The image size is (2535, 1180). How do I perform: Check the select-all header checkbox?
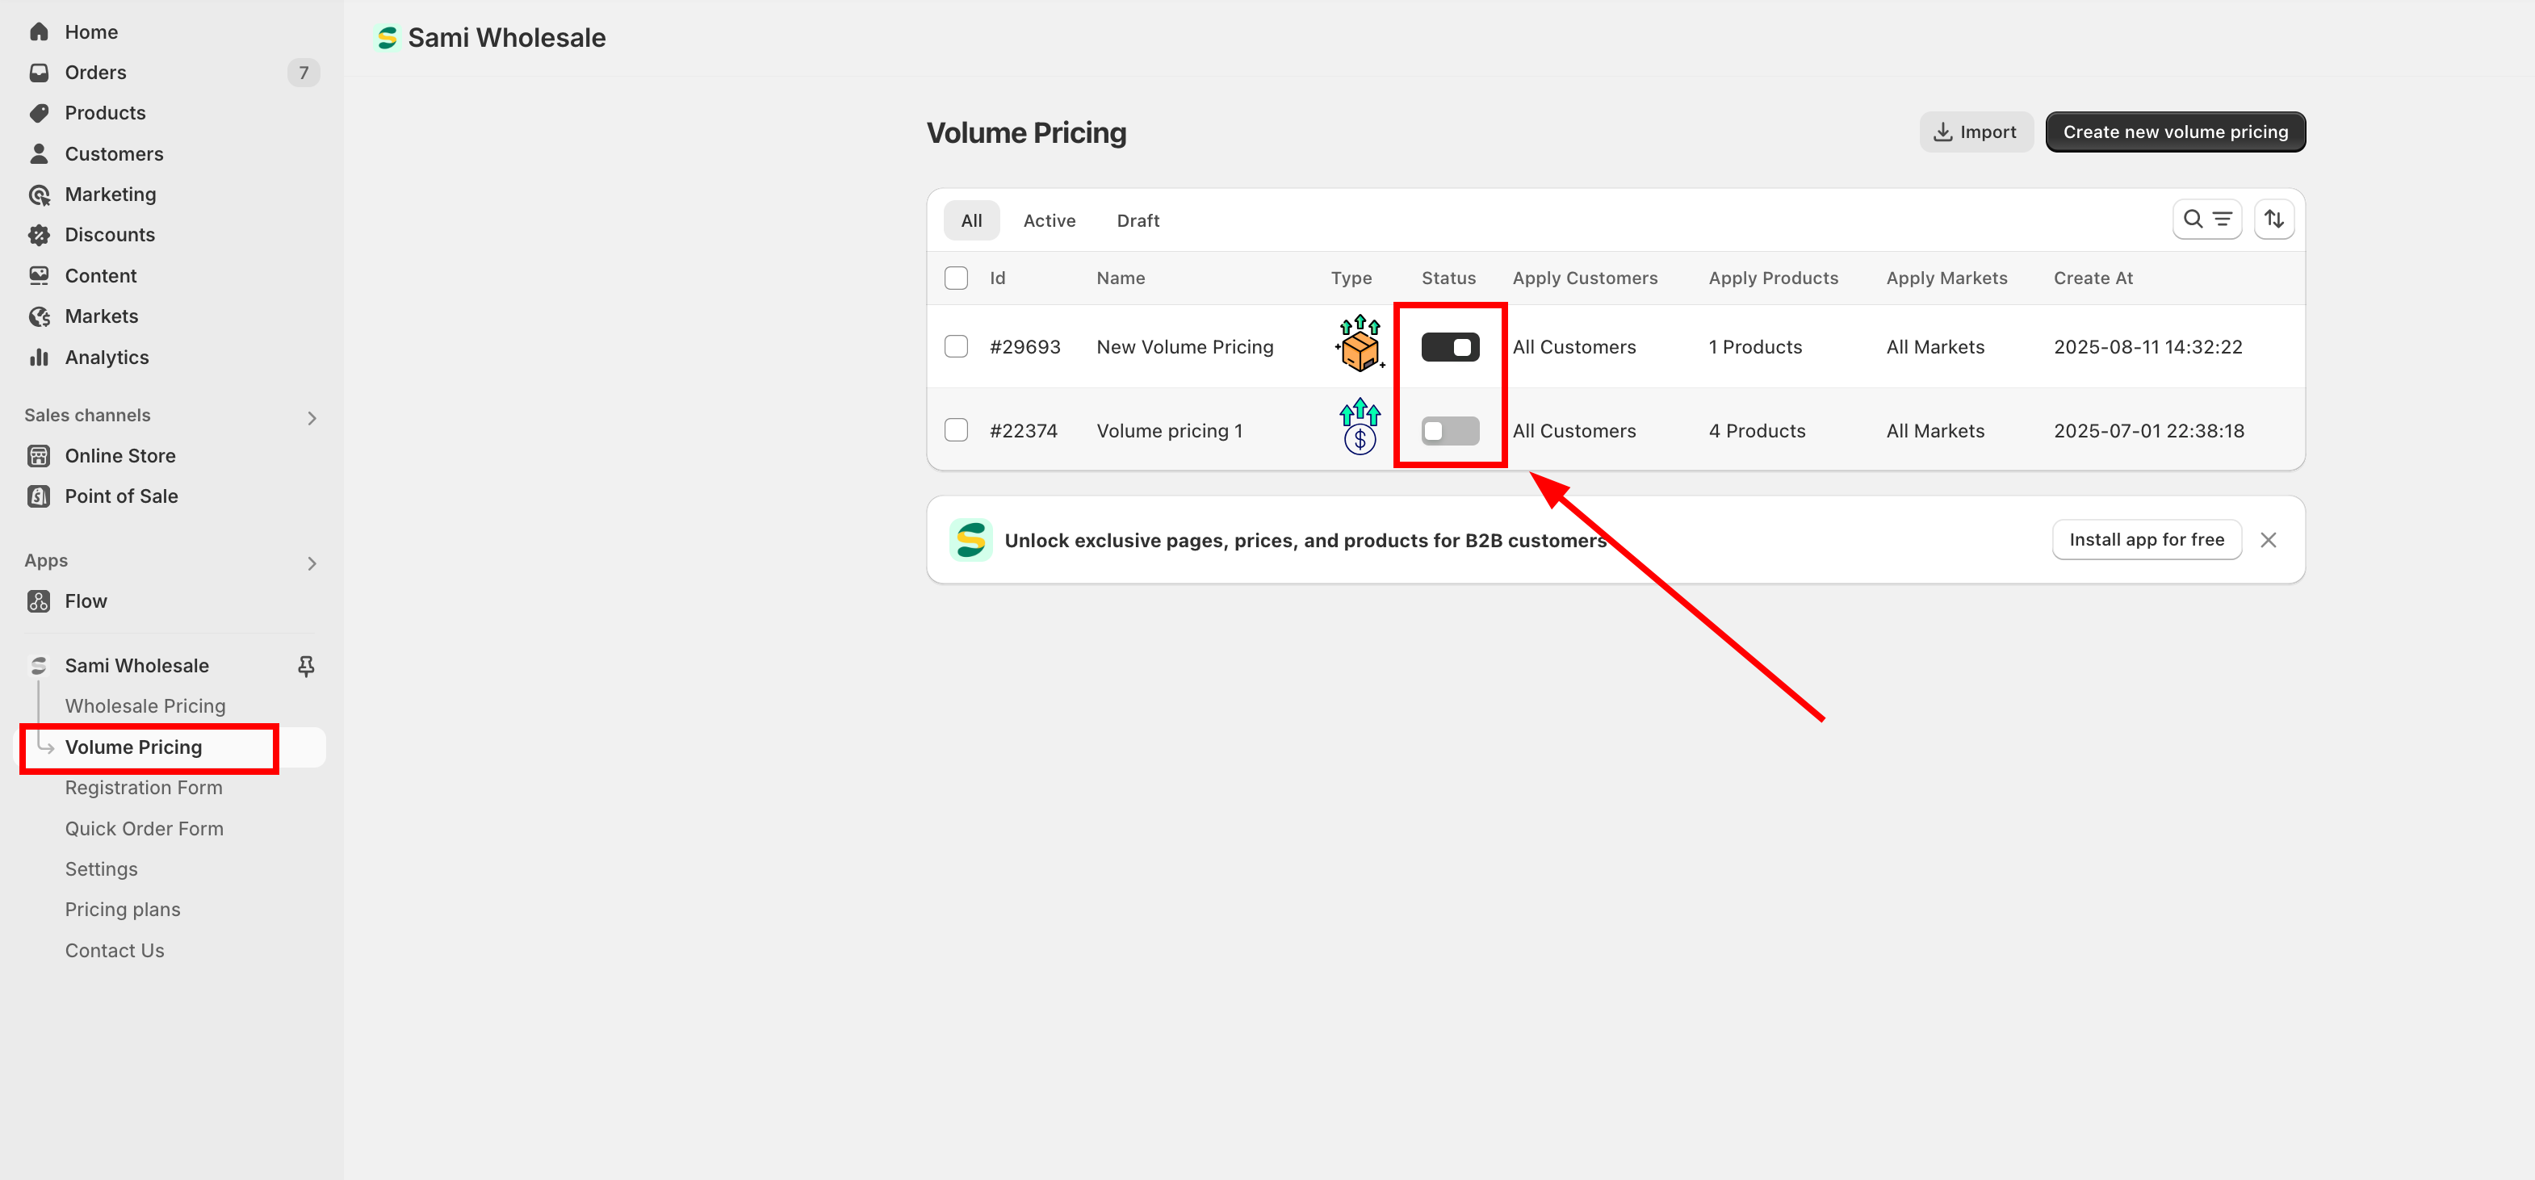(956, 278)
